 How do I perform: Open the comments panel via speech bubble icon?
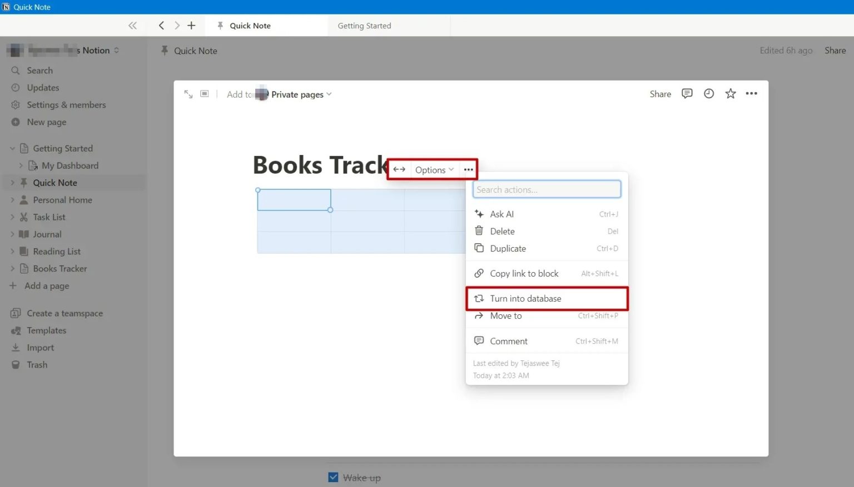coord(687,93)
